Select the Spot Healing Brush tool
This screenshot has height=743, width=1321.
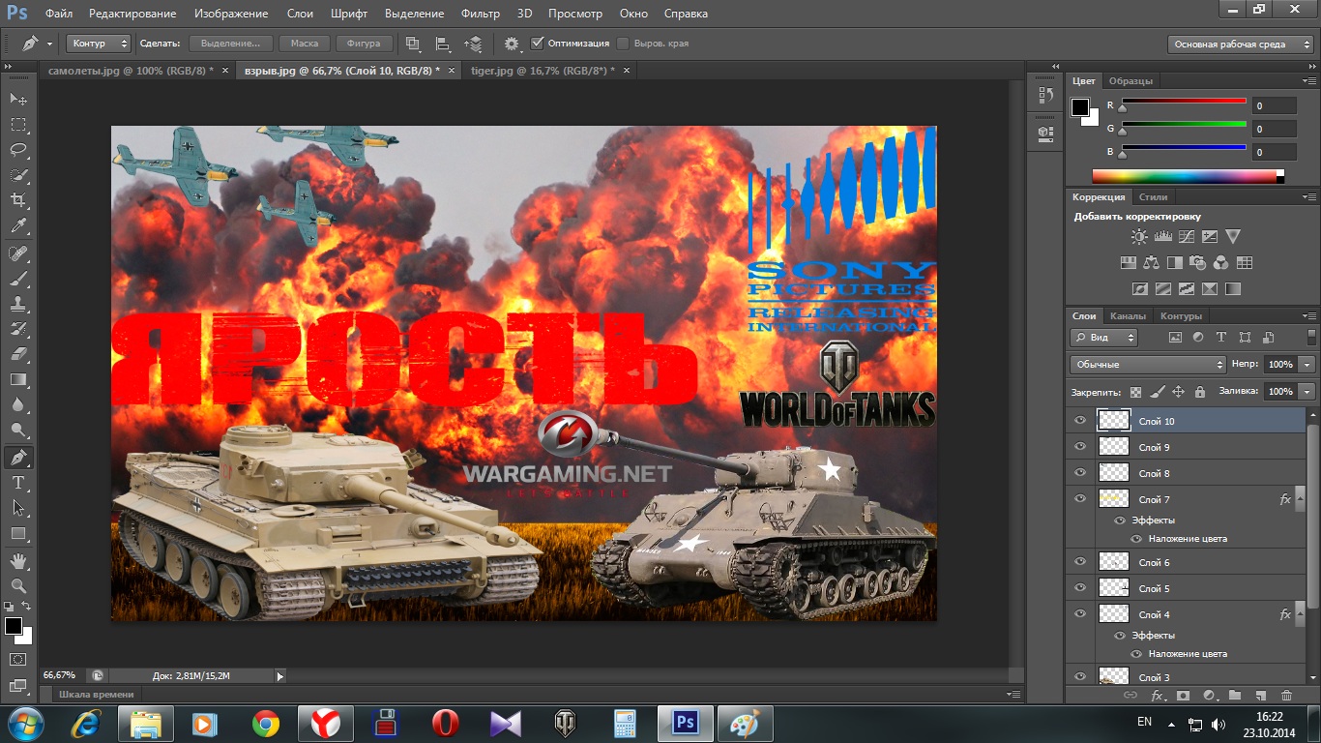click(17, 253)
